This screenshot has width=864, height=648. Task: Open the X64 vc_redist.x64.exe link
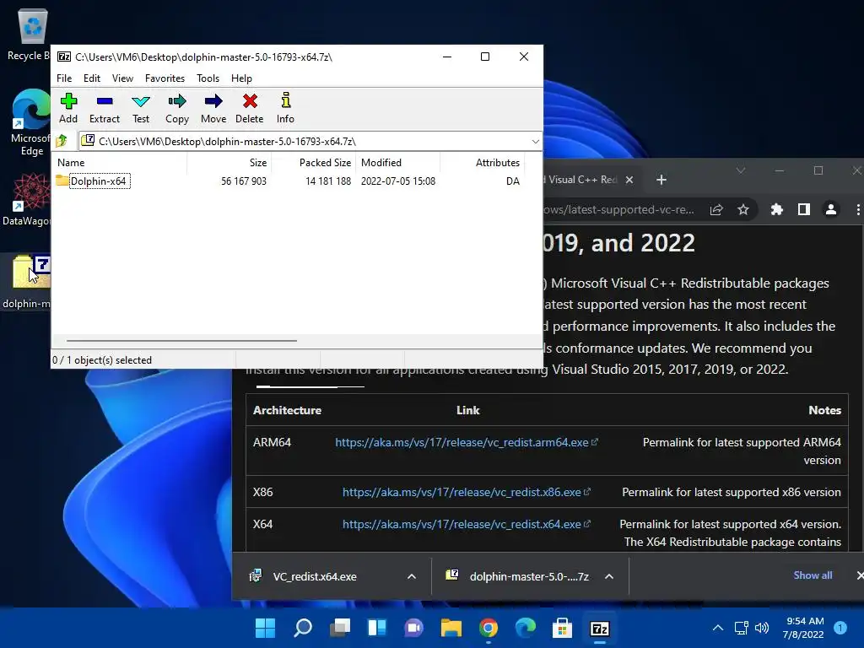(x=462, y=524)
